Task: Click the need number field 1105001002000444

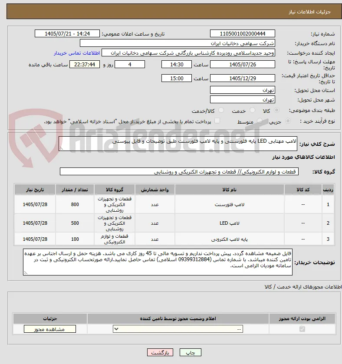Action: tap(243, 34)
